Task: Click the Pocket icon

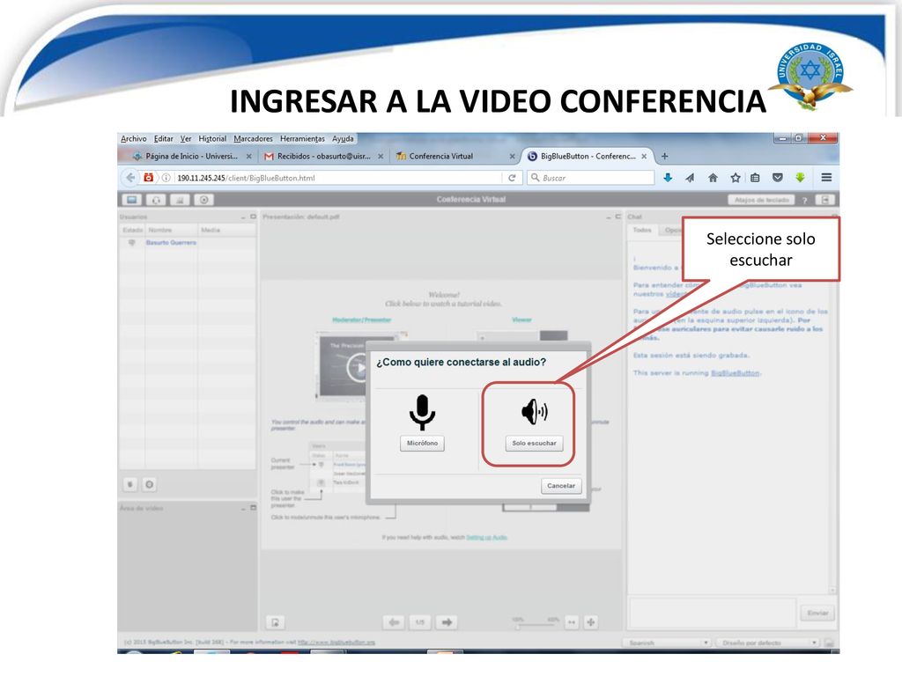Action: coord(777,178)
